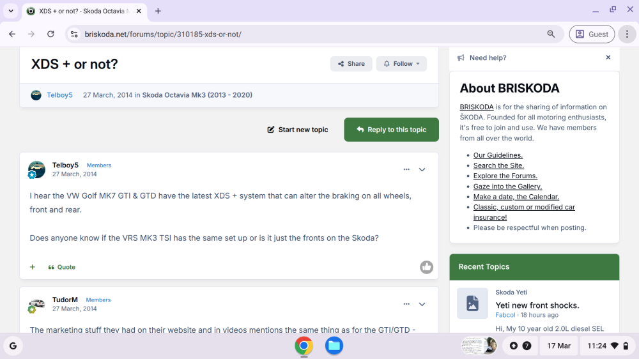This screenshot has width=639, height=359.
Task: Open the tab search dropdown arrow
Action: 11,11
